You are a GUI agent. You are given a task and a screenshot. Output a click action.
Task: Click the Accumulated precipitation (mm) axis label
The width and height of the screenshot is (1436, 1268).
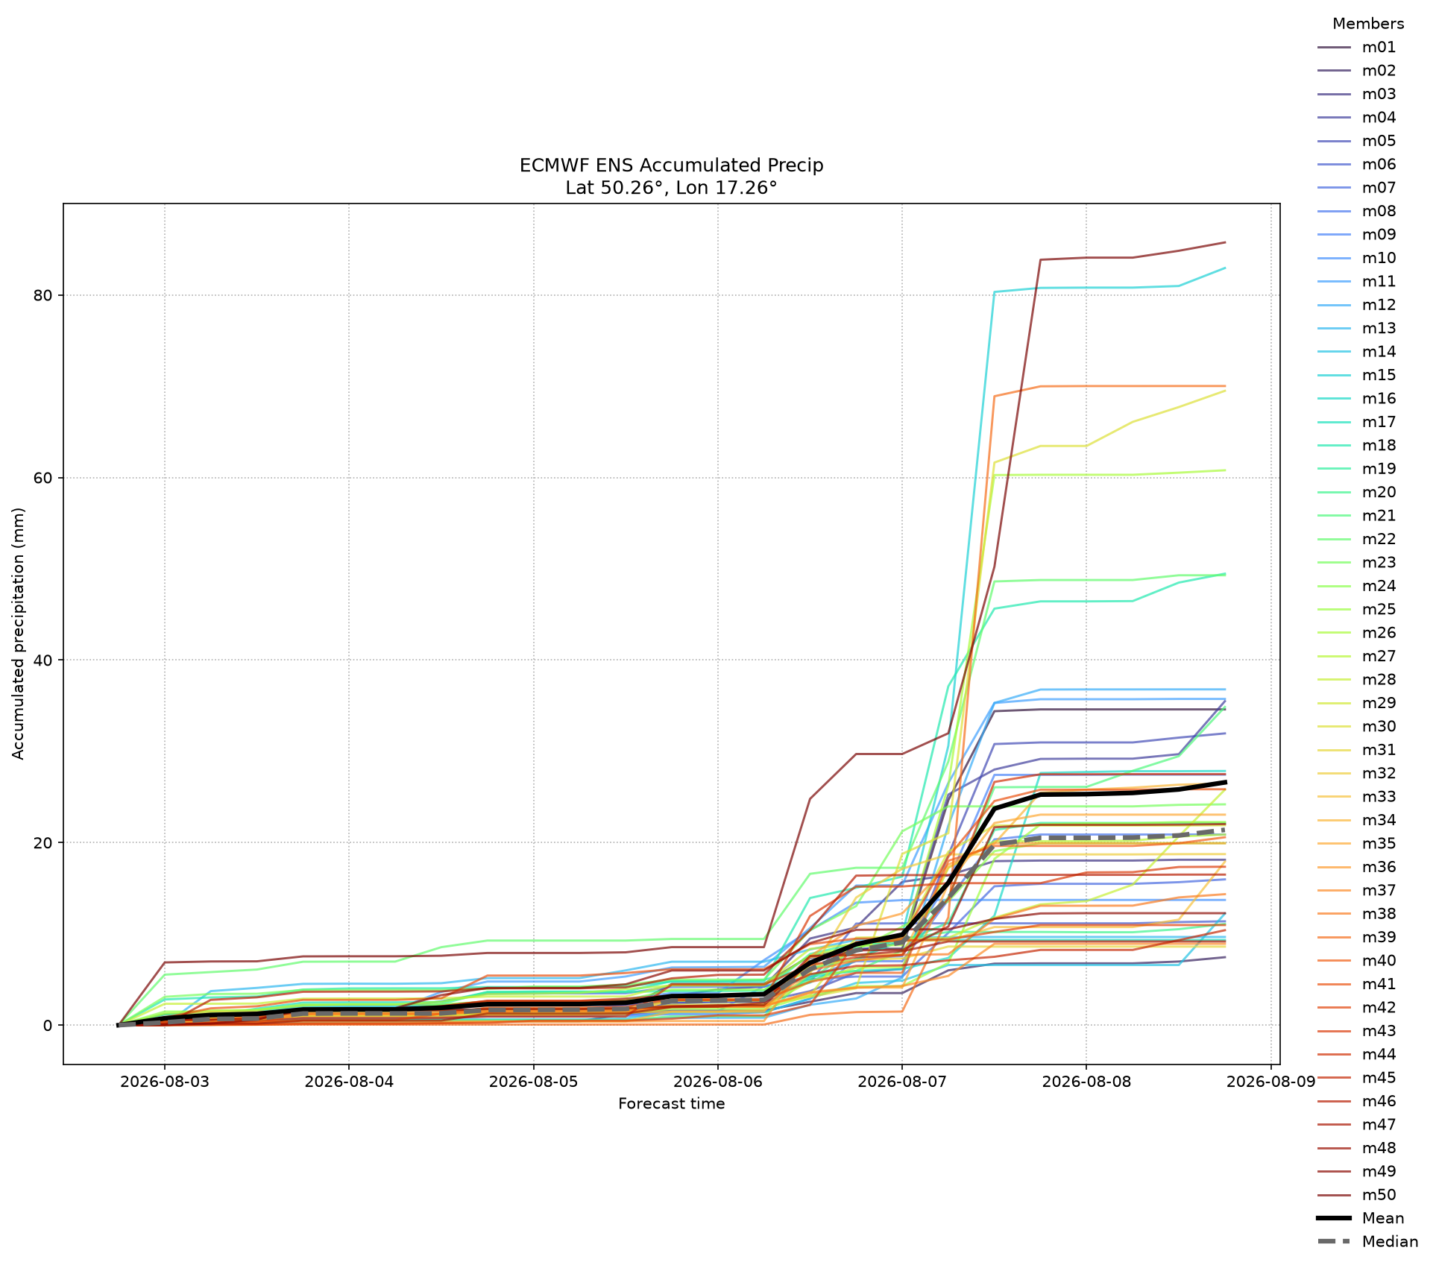pos(19,634)
